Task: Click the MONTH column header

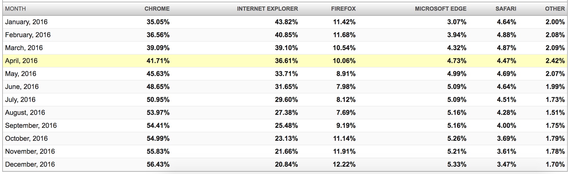Action: point(16,9)
